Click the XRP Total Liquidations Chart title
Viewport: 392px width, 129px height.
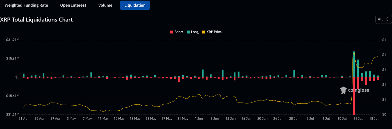(36, 20)
